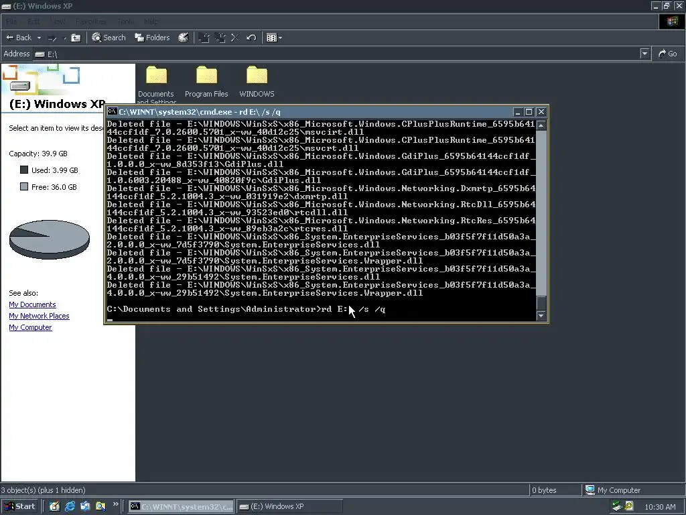Click the address bar showing E:\

(337, 54)
